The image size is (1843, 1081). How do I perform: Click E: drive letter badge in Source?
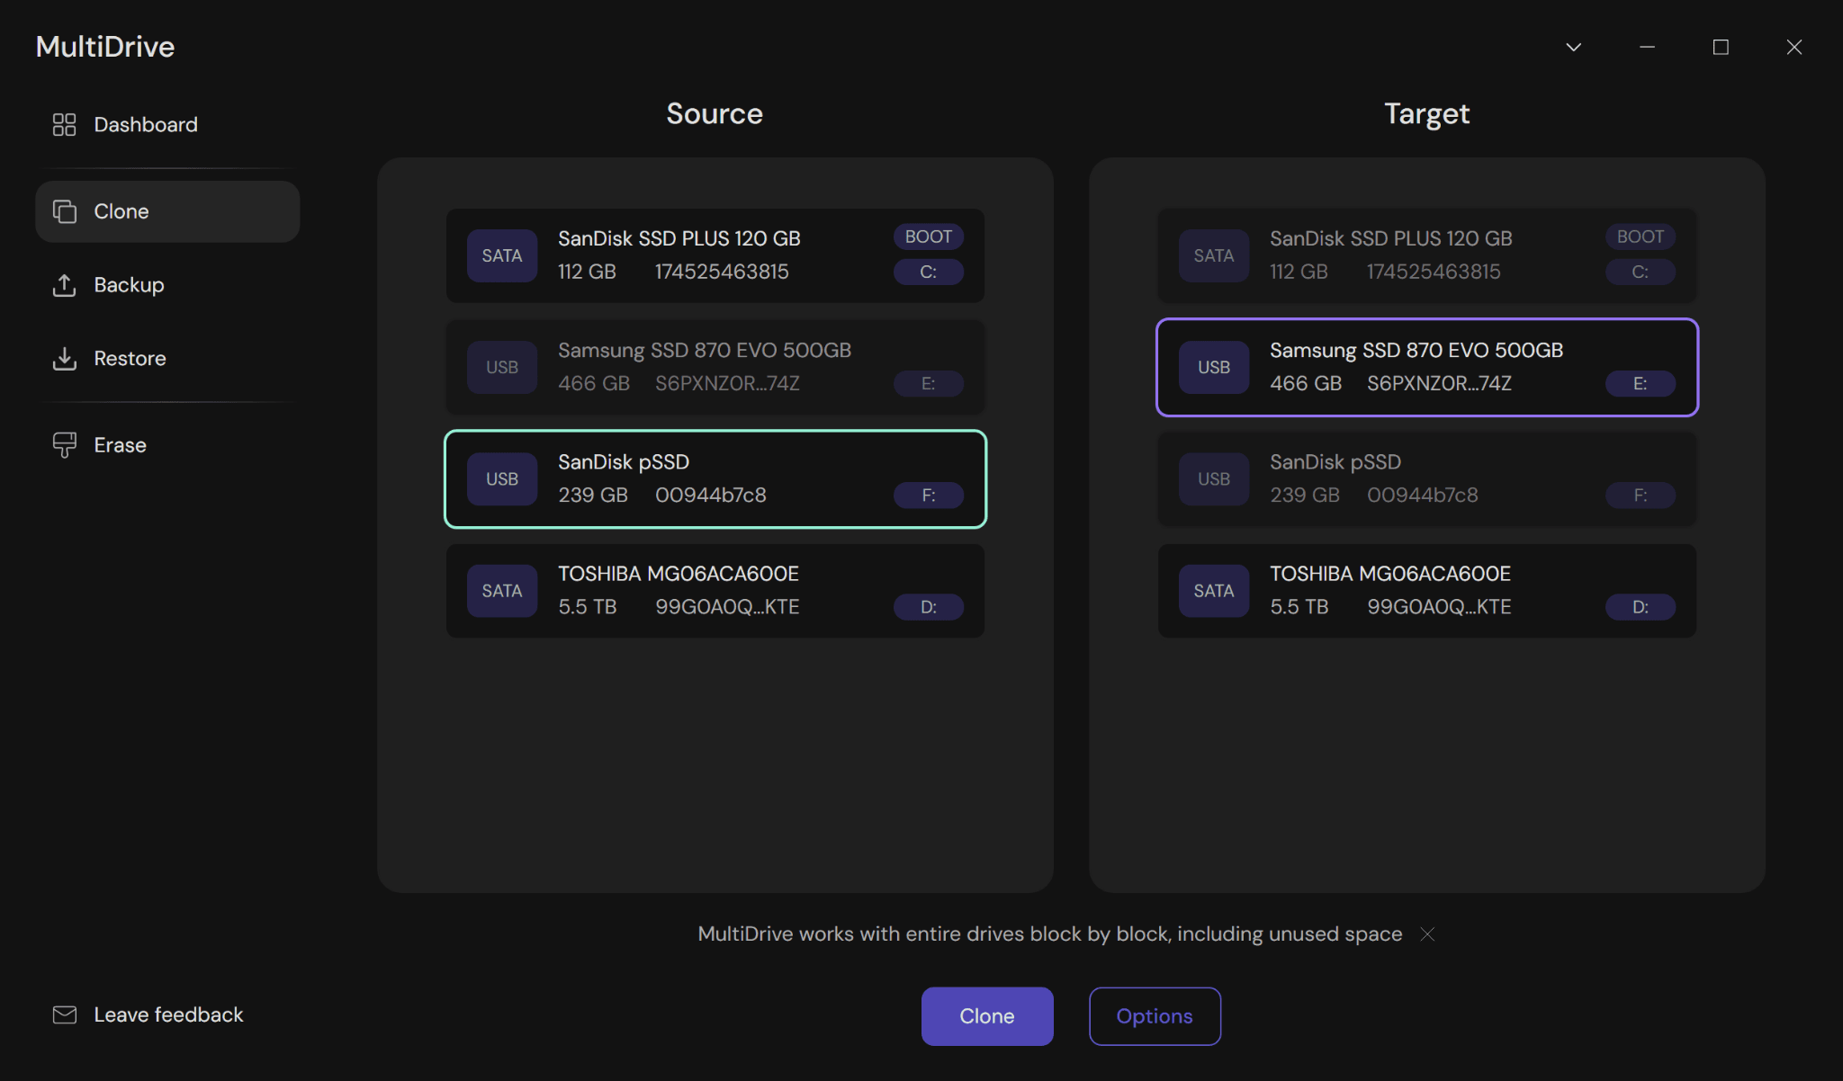pyautogui.click(x=929, y=384)
